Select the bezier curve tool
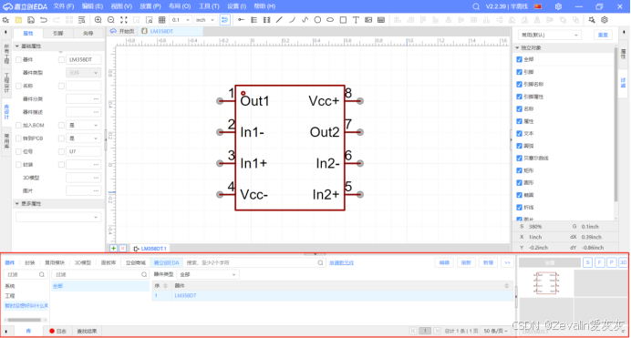 [305, 20]
